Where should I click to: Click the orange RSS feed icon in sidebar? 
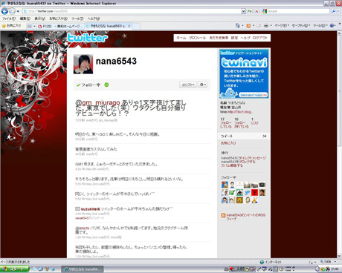pyautogui.click(x=223, y=215)
